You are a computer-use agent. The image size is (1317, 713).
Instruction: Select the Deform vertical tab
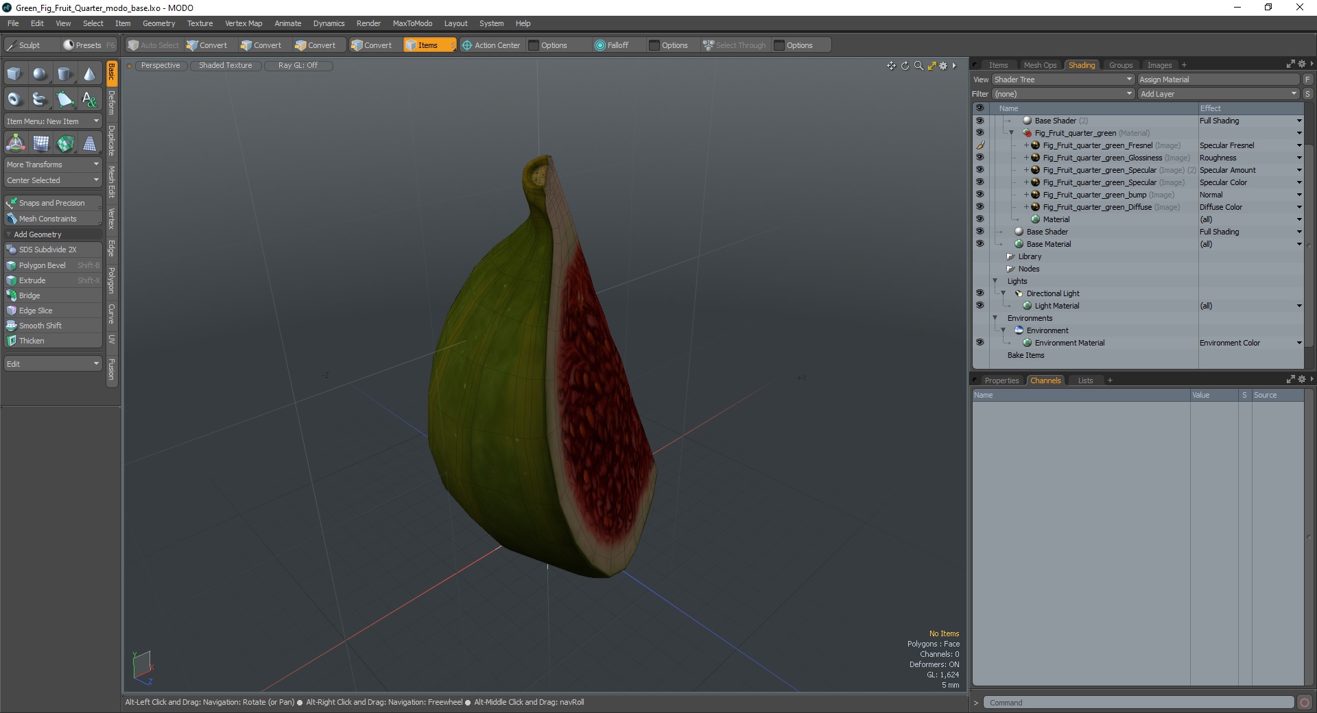click(x=112, y=103)
